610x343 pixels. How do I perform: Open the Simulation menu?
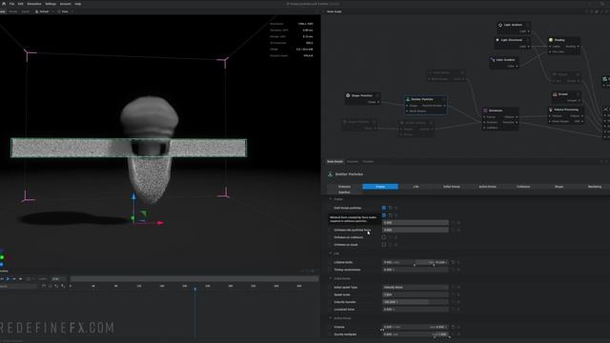pyautogui.click(x=34, y=4)
